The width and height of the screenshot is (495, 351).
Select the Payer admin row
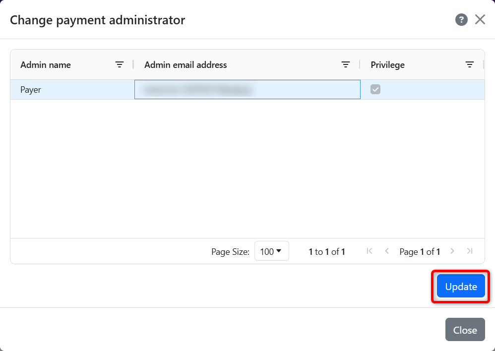coord(31,90)
